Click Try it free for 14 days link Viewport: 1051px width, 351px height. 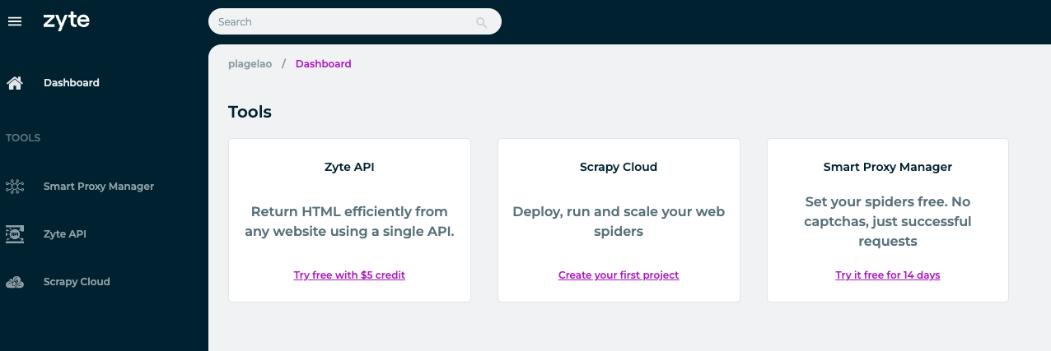click(888, 275)
